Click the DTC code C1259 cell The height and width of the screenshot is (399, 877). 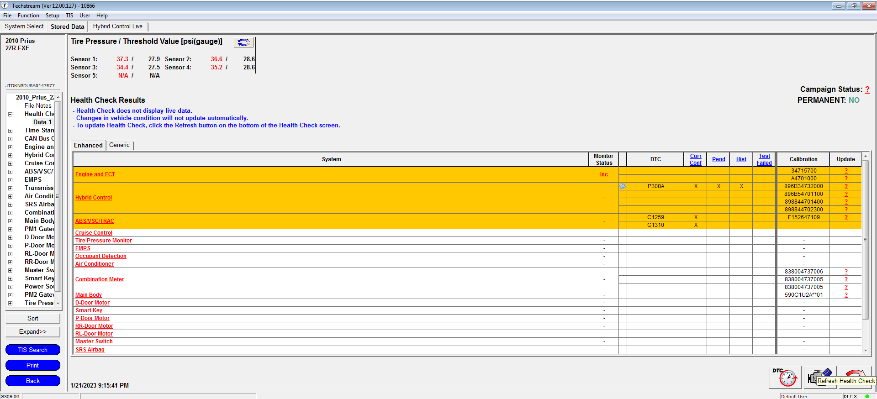tap(655, 217)
